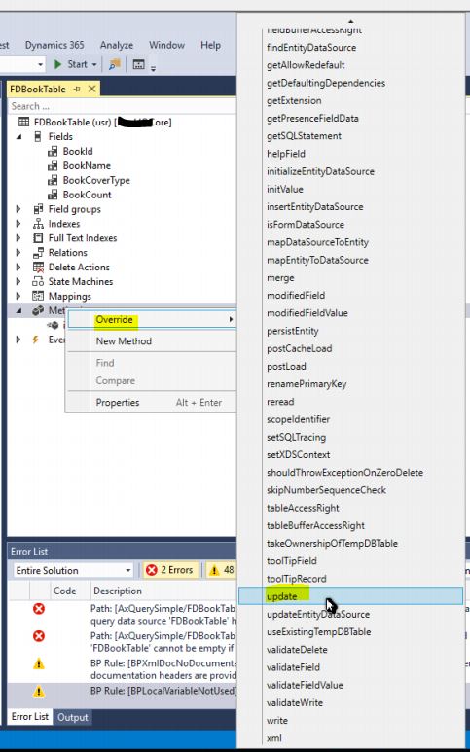Click the pin icon on FDBookTable tab
The height and width of the screenshot is (752, 470).
point(77,90)
